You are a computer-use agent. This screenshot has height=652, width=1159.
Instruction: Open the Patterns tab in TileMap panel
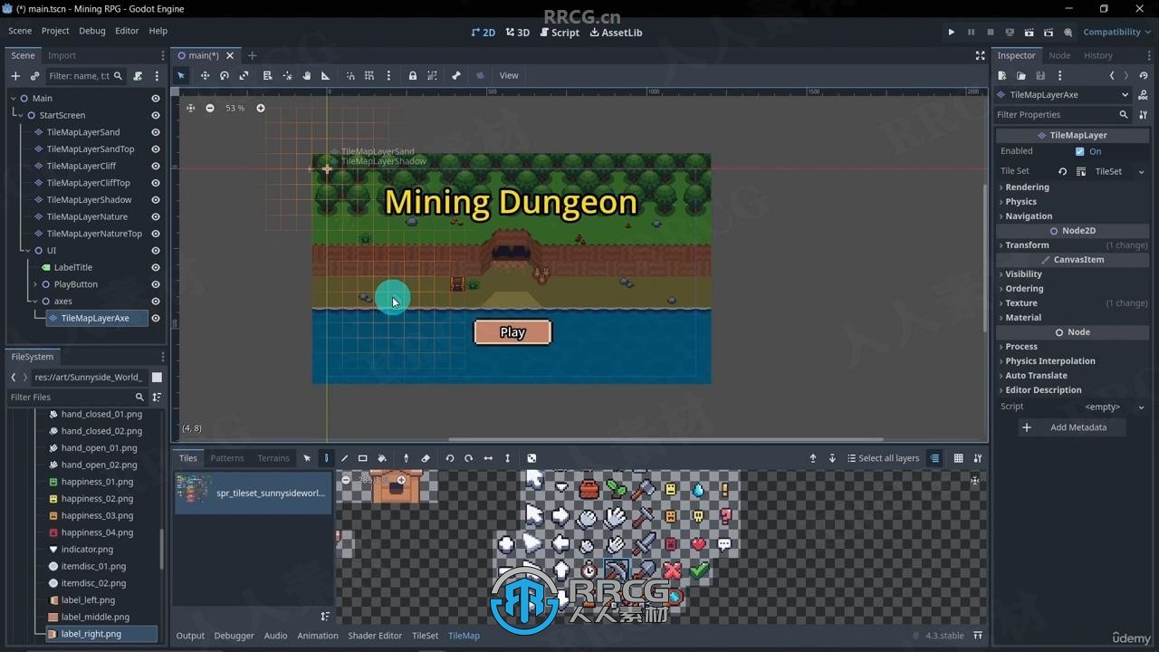click(227, 458)
